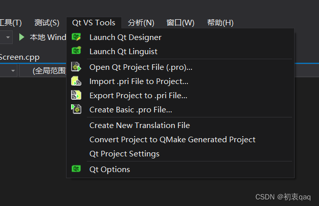This screenshot has height=206, width=319.
Task: Open the 工具(T) menu
Action: [11, 22]
